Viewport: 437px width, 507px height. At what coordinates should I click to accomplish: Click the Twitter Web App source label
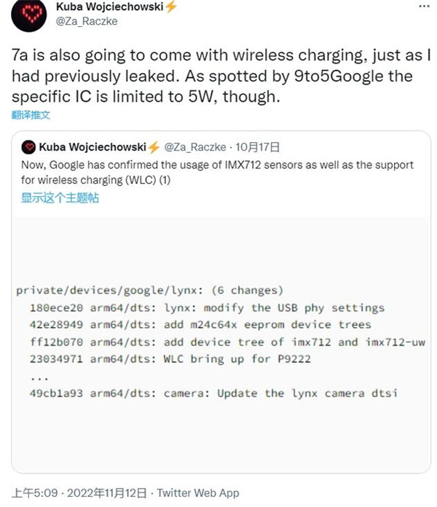197,492
